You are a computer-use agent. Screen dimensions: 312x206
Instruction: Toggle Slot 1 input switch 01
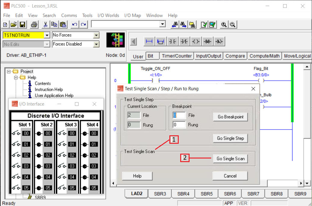16,144
